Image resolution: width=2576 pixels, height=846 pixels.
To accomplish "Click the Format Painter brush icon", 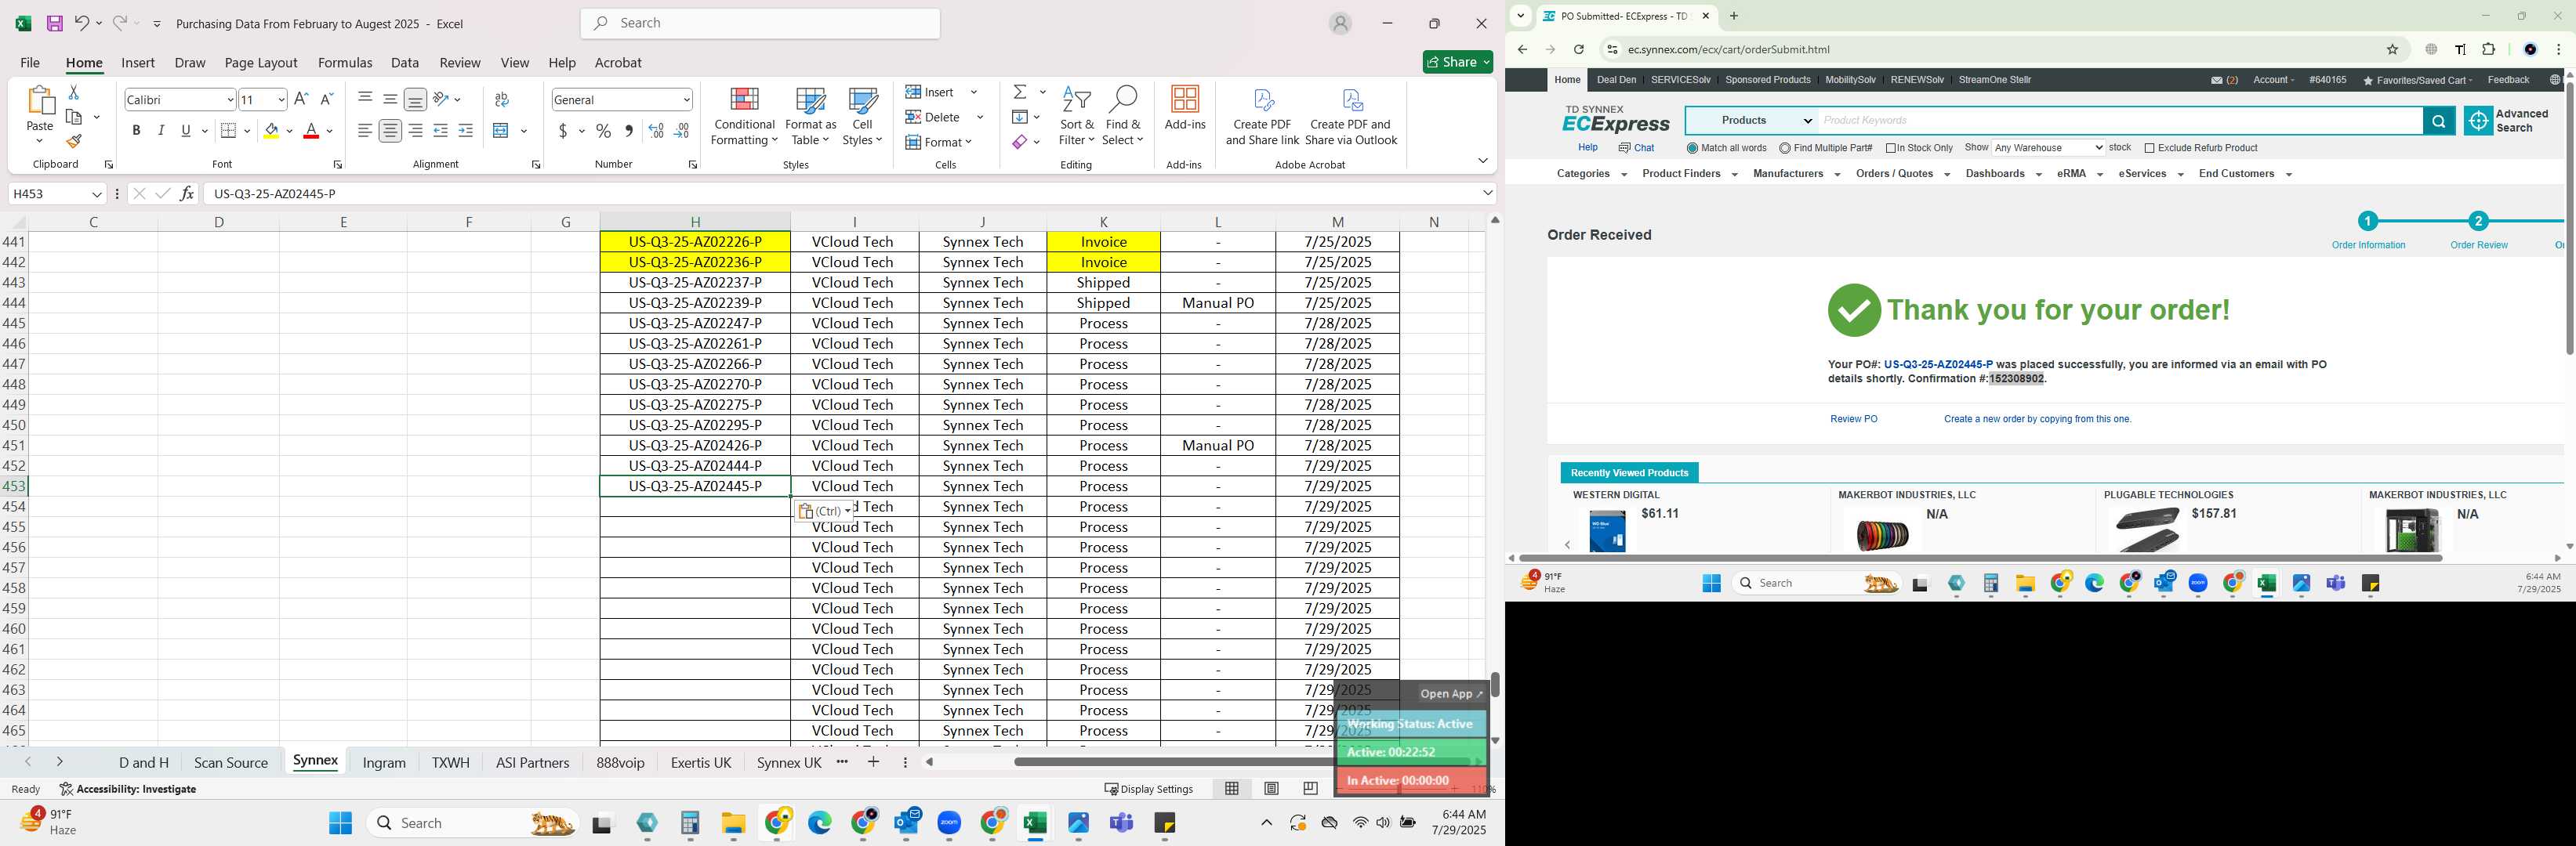I will pyautogui.click(x=73, y=141).
